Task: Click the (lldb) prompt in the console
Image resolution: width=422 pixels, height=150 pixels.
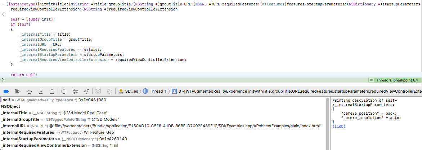Action: tap(339, 126)
